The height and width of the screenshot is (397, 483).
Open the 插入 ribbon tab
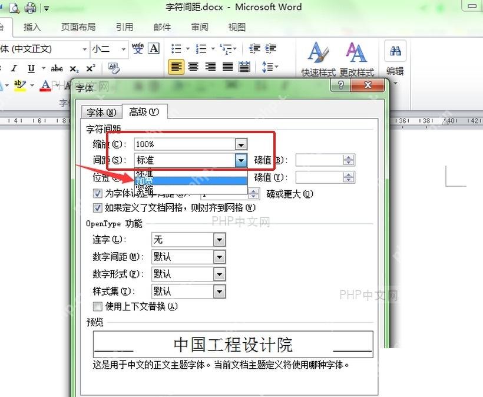(x=32, y=27)
